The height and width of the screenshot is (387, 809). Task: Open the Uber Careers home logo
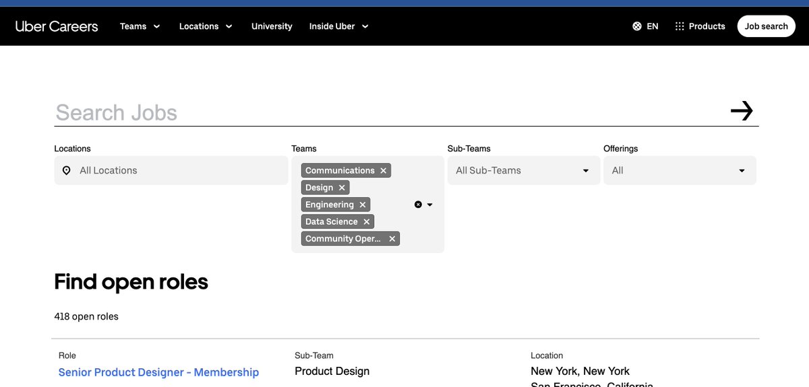(57, 26)
